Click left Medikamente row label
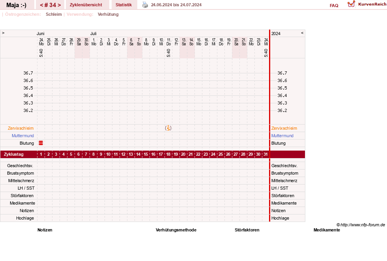 pyautogui.click(x=22, y=203)
